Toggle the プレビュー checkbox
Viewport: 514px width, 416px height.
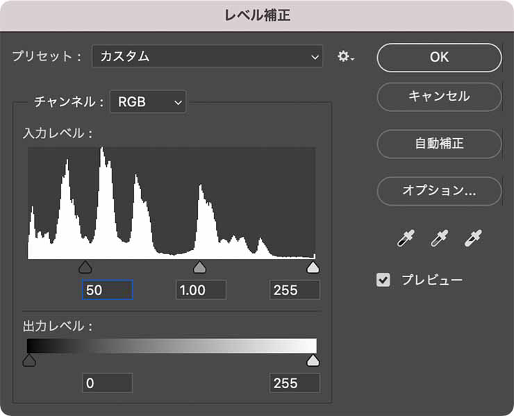pos(383,280)
